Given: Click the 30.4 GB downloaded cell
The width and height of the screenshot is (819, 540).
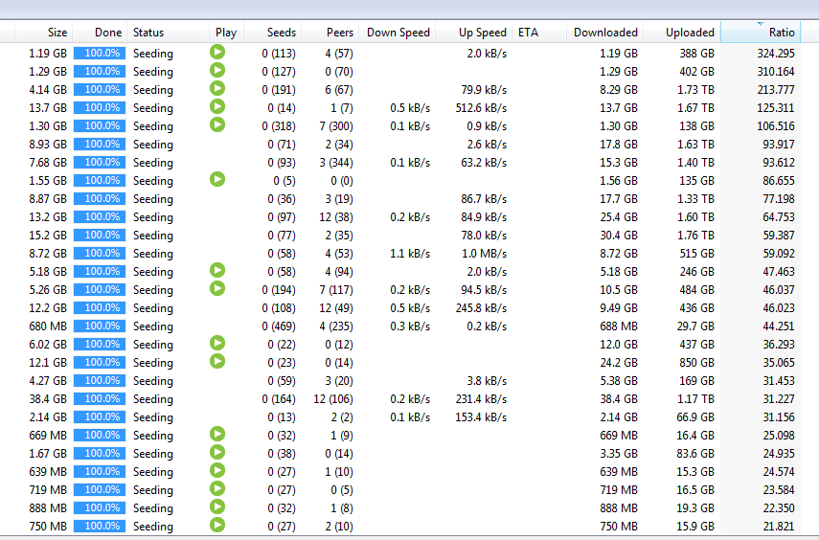Looking at the screenshot, I should [619, 236].
